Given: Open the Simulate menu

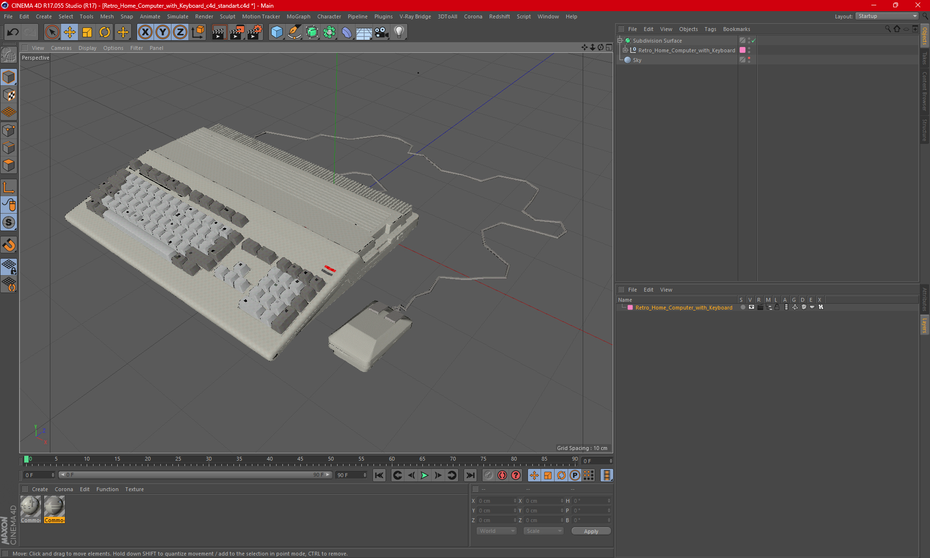Looking at the screenshot, I should click(178, 16).
